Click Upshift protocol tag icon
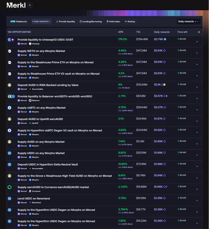The width and height of the screenshot is (209, 229). 30,123
